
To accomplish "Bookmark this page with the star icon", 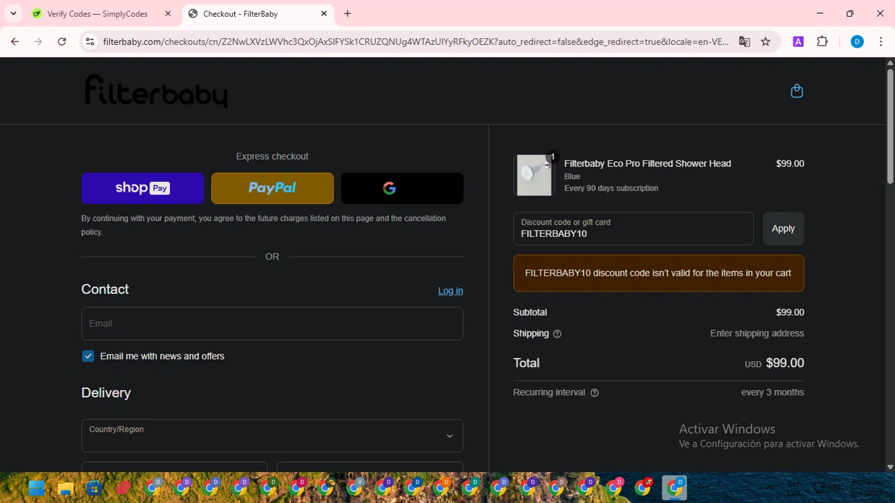I will [766, 42].
